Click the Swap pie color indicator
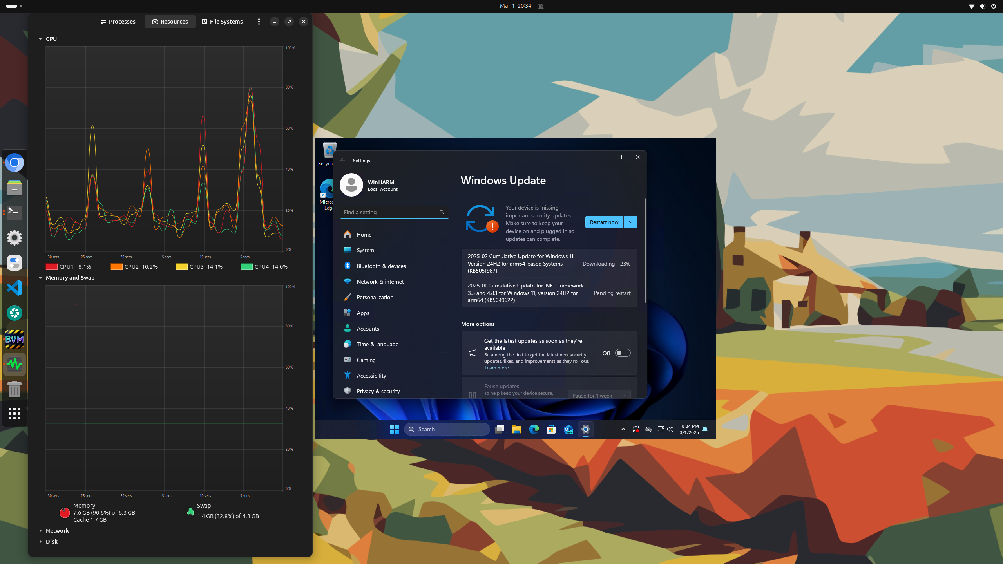The image size is (1003, 564). coord(190,512)
